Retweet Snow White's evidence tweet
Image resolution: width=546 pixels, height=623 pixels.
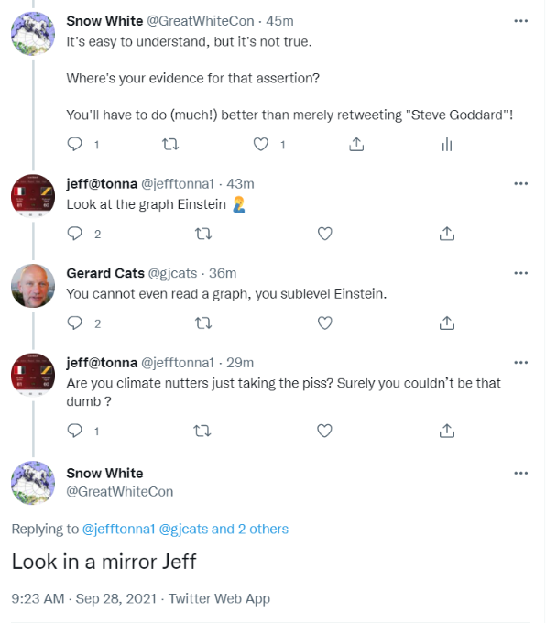tap(170, 144)
